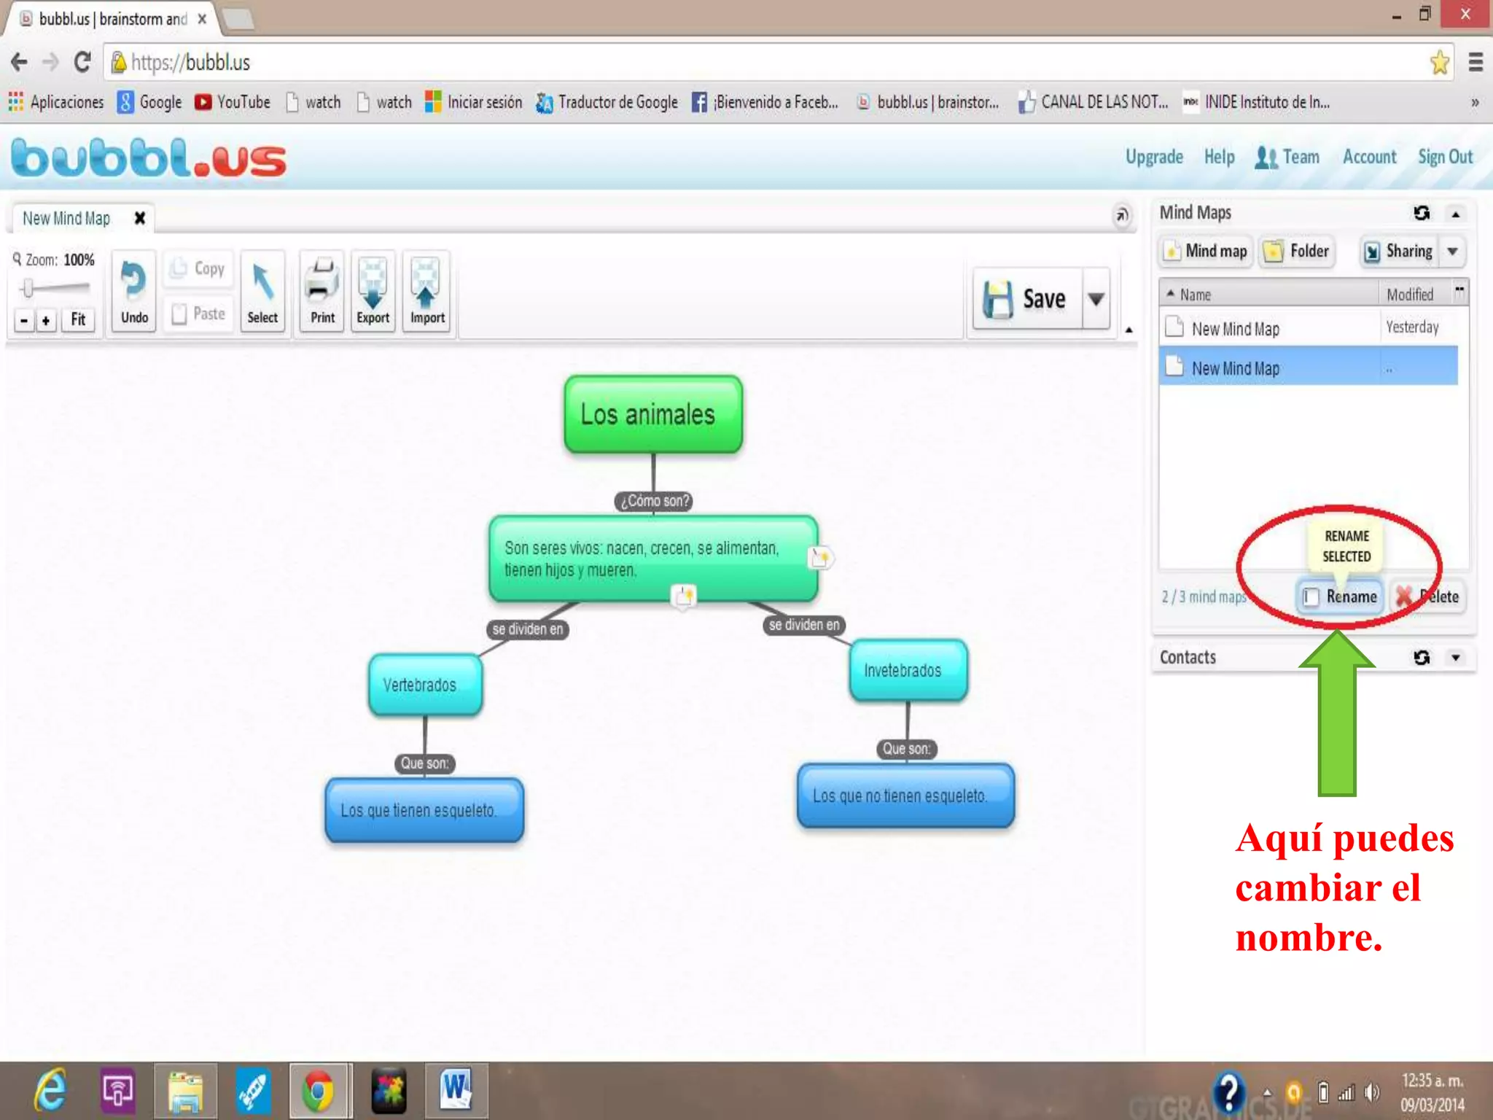Click the Upgrade link
The height and width of the screenshot is (1120, 1493).
click(x=1154, y=157)
